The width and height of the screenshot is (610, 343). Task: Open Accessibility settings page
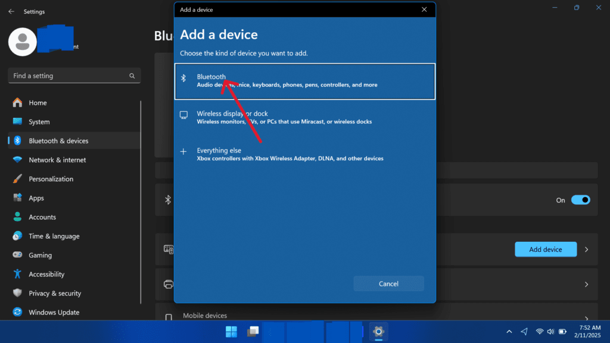74,274
